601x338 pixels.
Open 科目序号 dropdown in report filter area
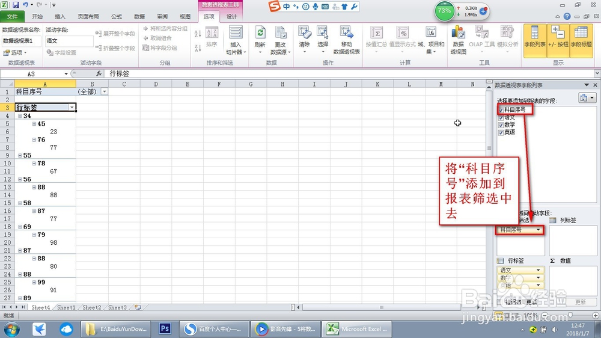point(538,230)
